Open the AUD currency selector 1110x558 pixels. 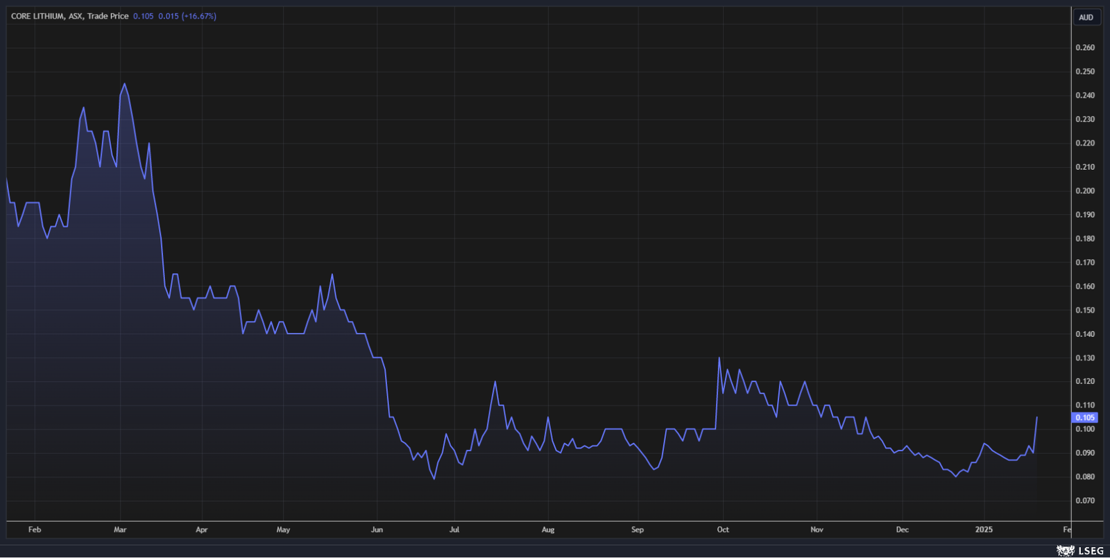(1086, 17)
